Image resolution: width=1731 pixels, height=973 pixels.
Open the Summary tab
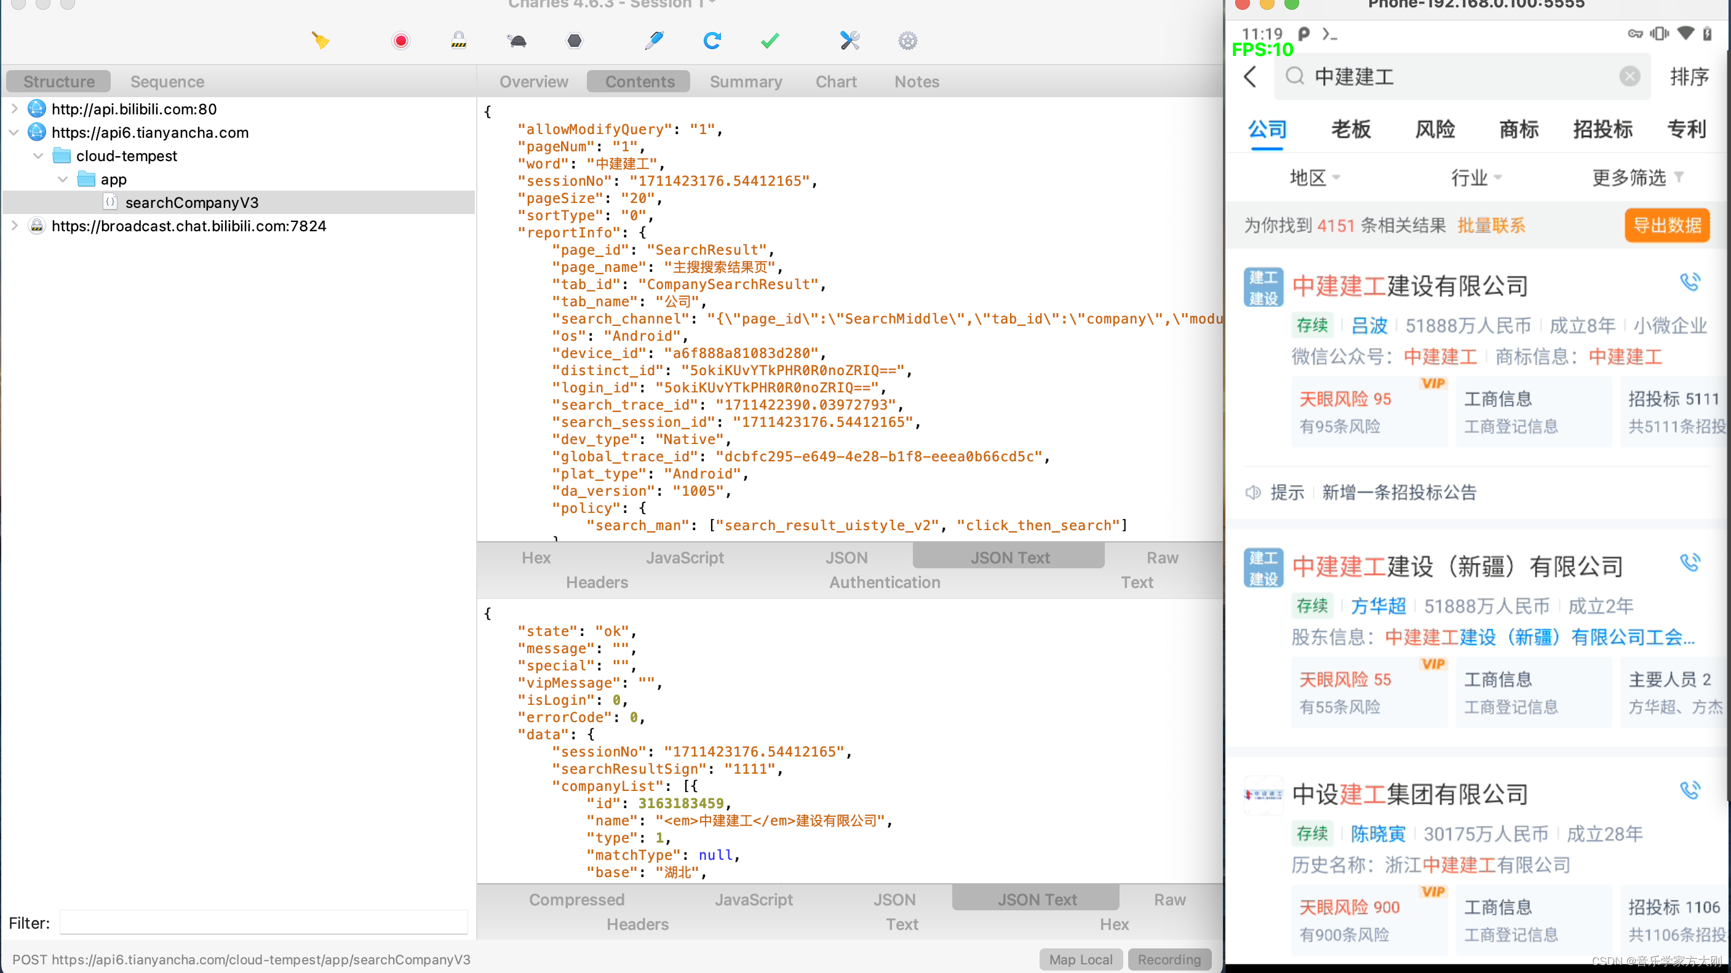click(746, 81)
